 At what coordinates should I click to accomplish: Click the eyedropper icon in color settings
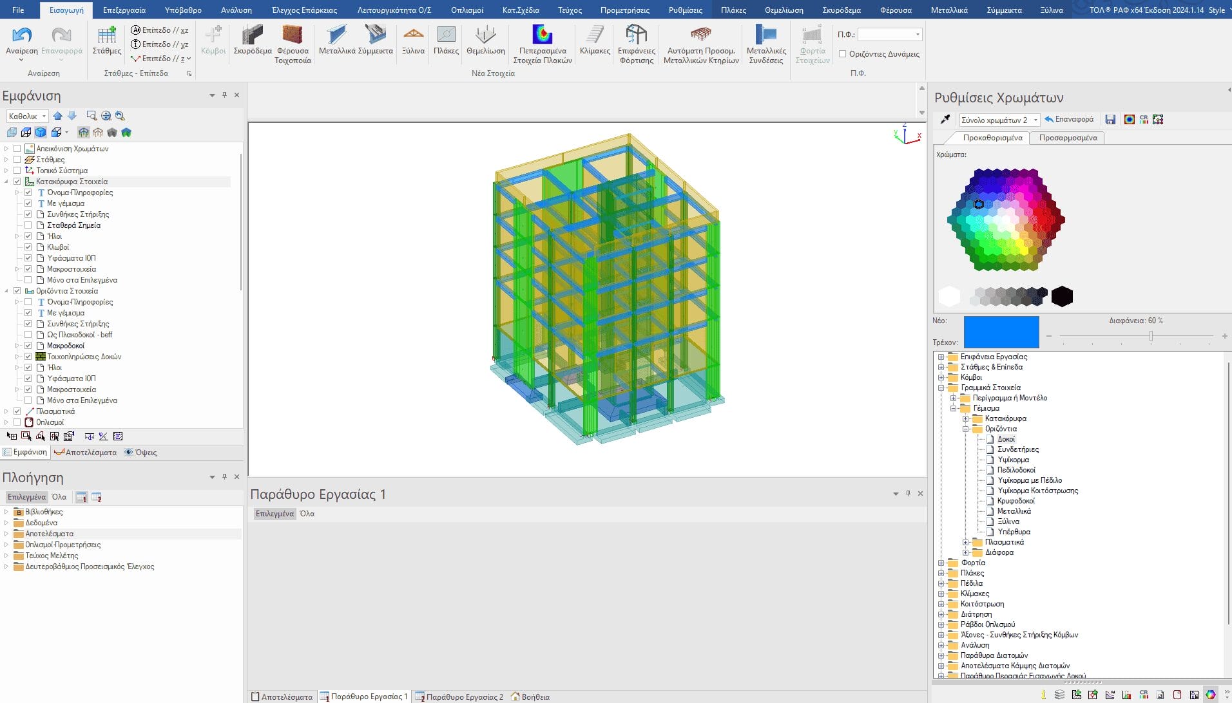945,120
